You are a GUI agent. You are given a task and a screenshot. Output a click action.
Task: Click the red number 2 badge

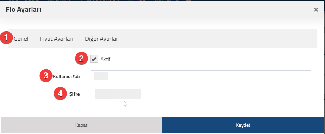coord(81,58)
